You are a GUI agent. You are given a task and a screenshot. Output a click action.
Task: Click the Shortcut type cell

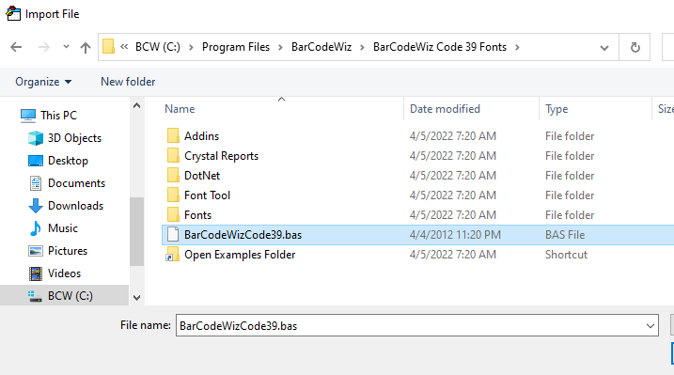point(566,255)
